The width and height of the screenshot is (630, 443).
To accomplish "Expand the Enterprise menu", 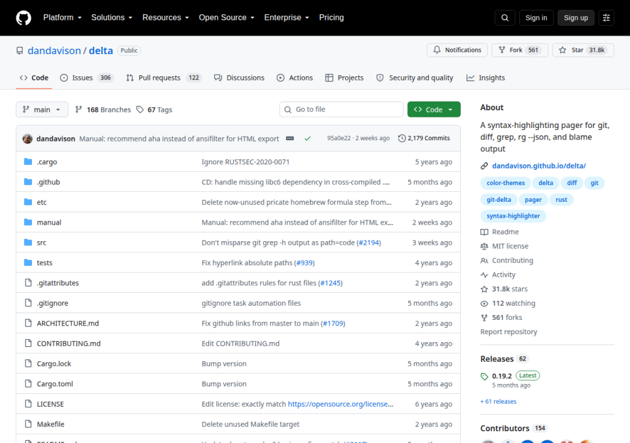I will click(x=287, y=18).
